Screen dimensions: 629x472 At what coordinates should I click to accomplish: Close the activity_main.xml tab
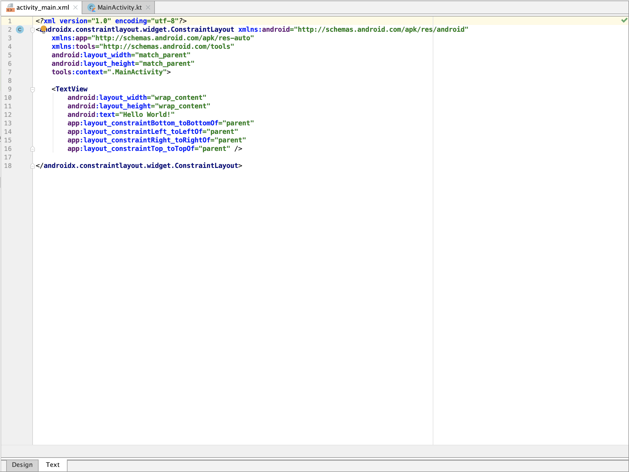(x=75, y=8)
